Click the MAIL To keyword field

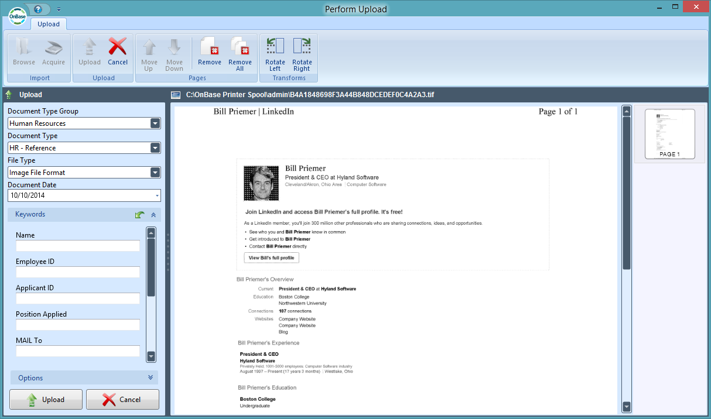(78, 351)
